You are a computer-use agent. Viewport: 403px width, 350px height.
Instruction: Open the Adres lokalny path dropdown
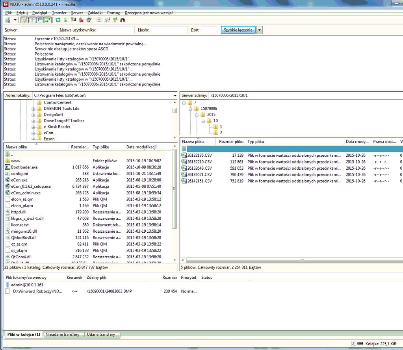pyautogui.click(x=175, y=96)
